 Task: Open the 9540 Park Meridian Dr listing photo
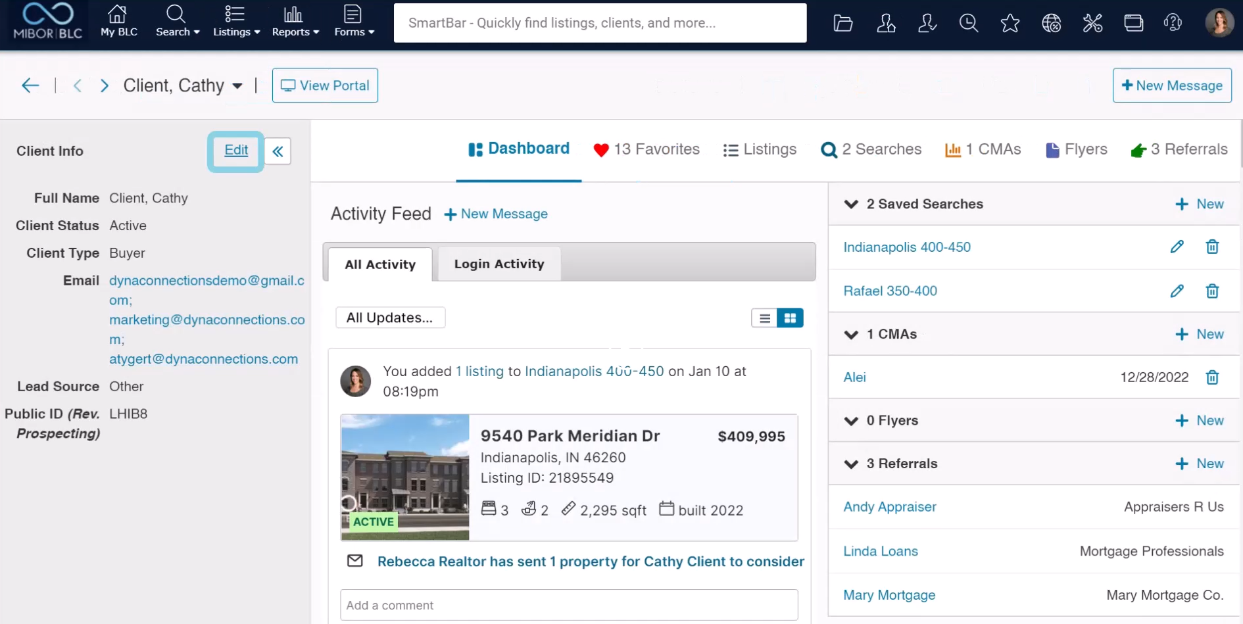pos(405,477)
